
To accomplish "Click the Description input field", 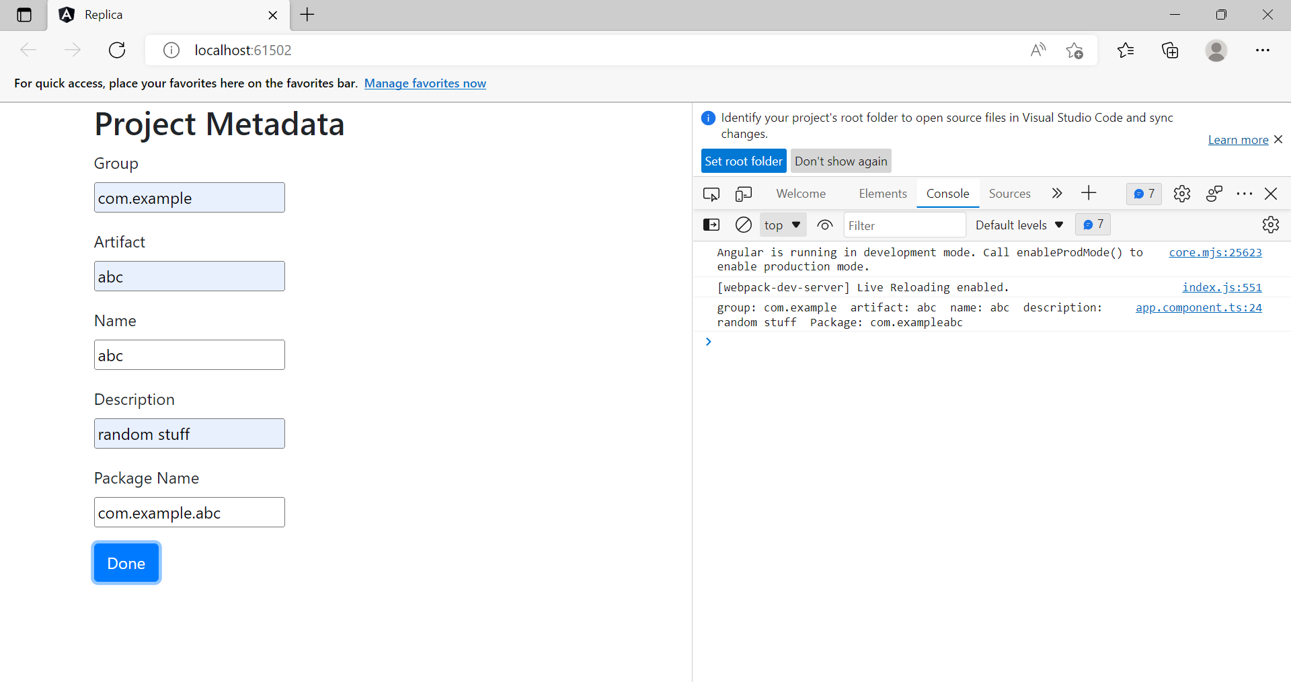I will tap(190, 434).
